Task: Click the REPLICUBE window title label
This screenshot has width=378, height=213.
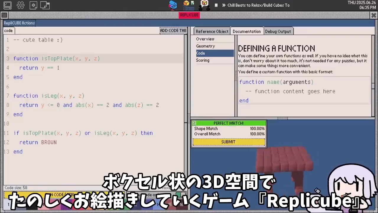Action: [189, 15]
